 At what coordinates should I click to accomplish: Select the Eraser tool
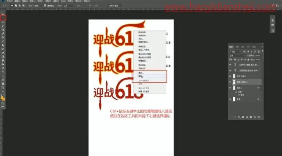point(3,53)
